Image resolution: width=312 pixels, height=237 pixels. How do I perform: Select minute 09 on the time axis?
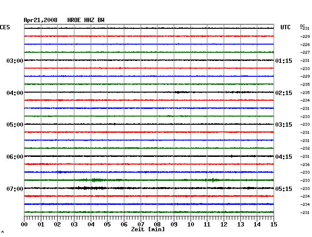point(174,224)
